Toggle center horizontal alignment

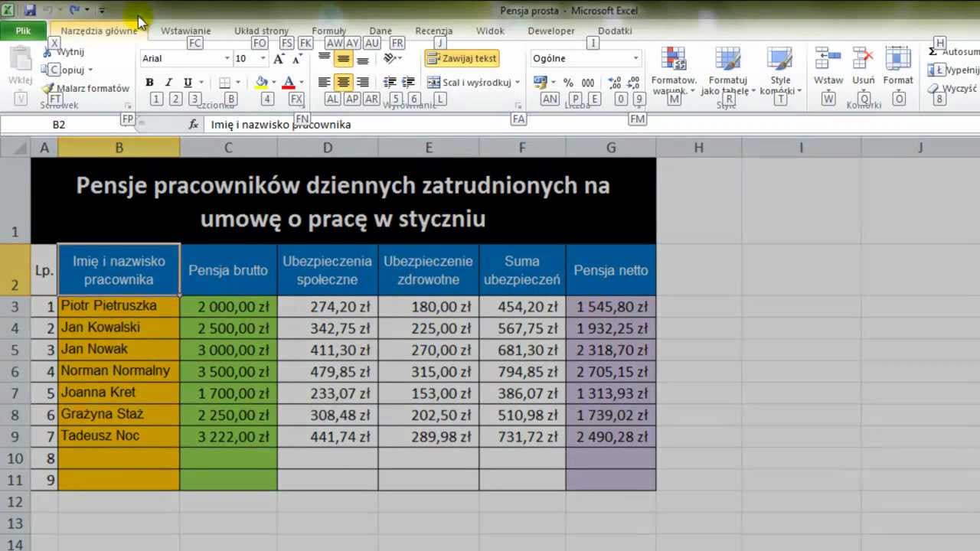coord(344,82)
